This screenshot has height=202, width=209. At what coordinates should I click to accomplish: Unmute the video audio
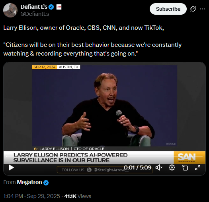pos(159,167)
